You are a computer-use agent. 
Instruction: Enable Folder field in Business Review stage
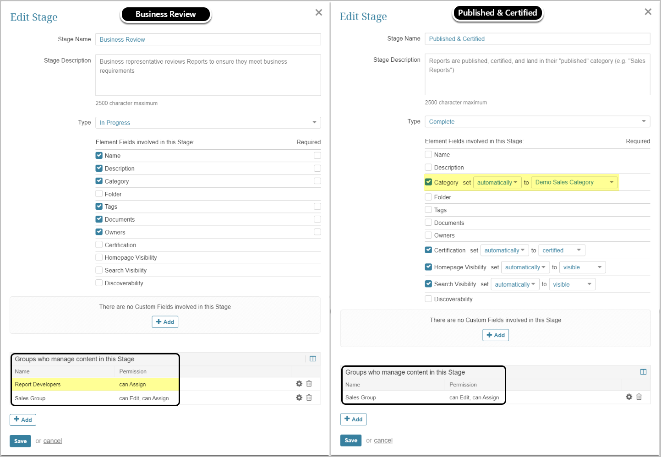click(99, 194)
